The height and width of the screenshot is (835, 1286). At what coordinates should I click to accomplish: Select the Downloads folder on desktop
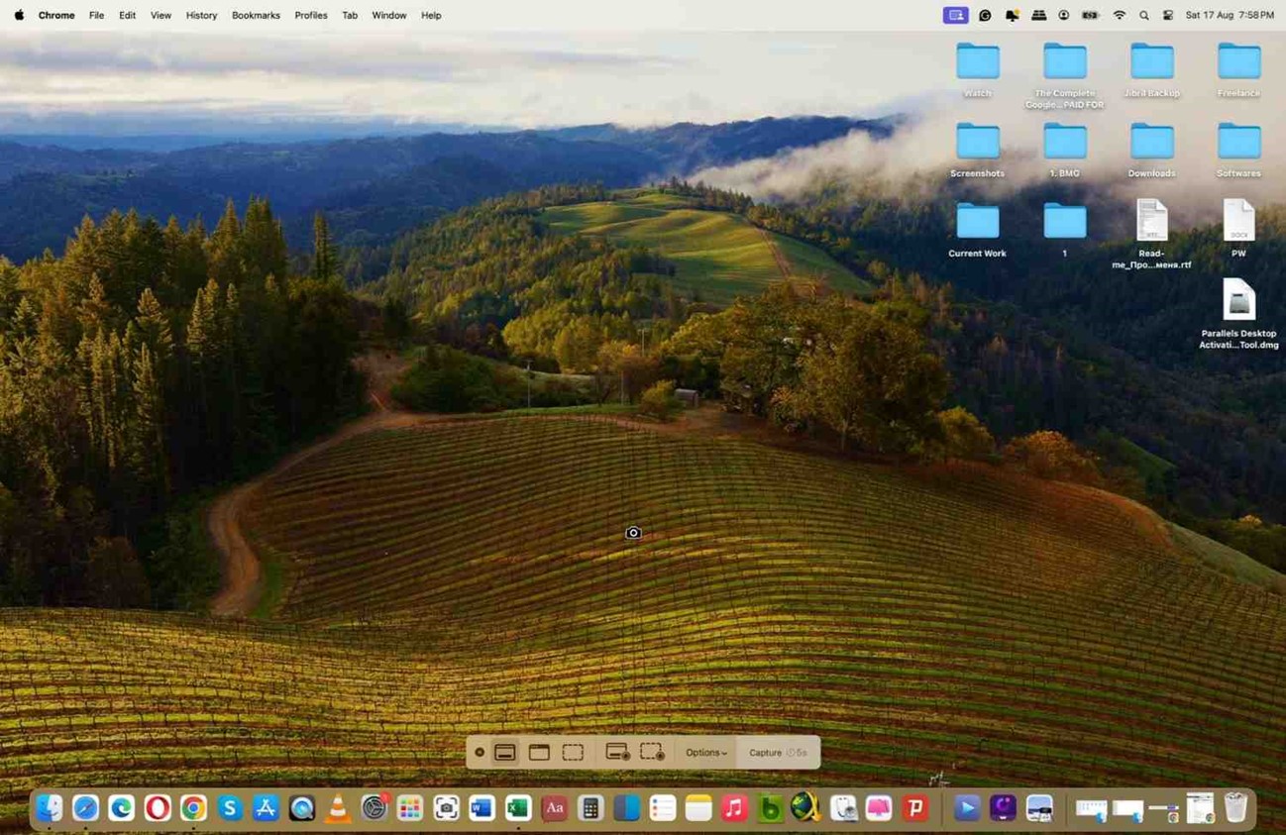(x=1152, y=150)
